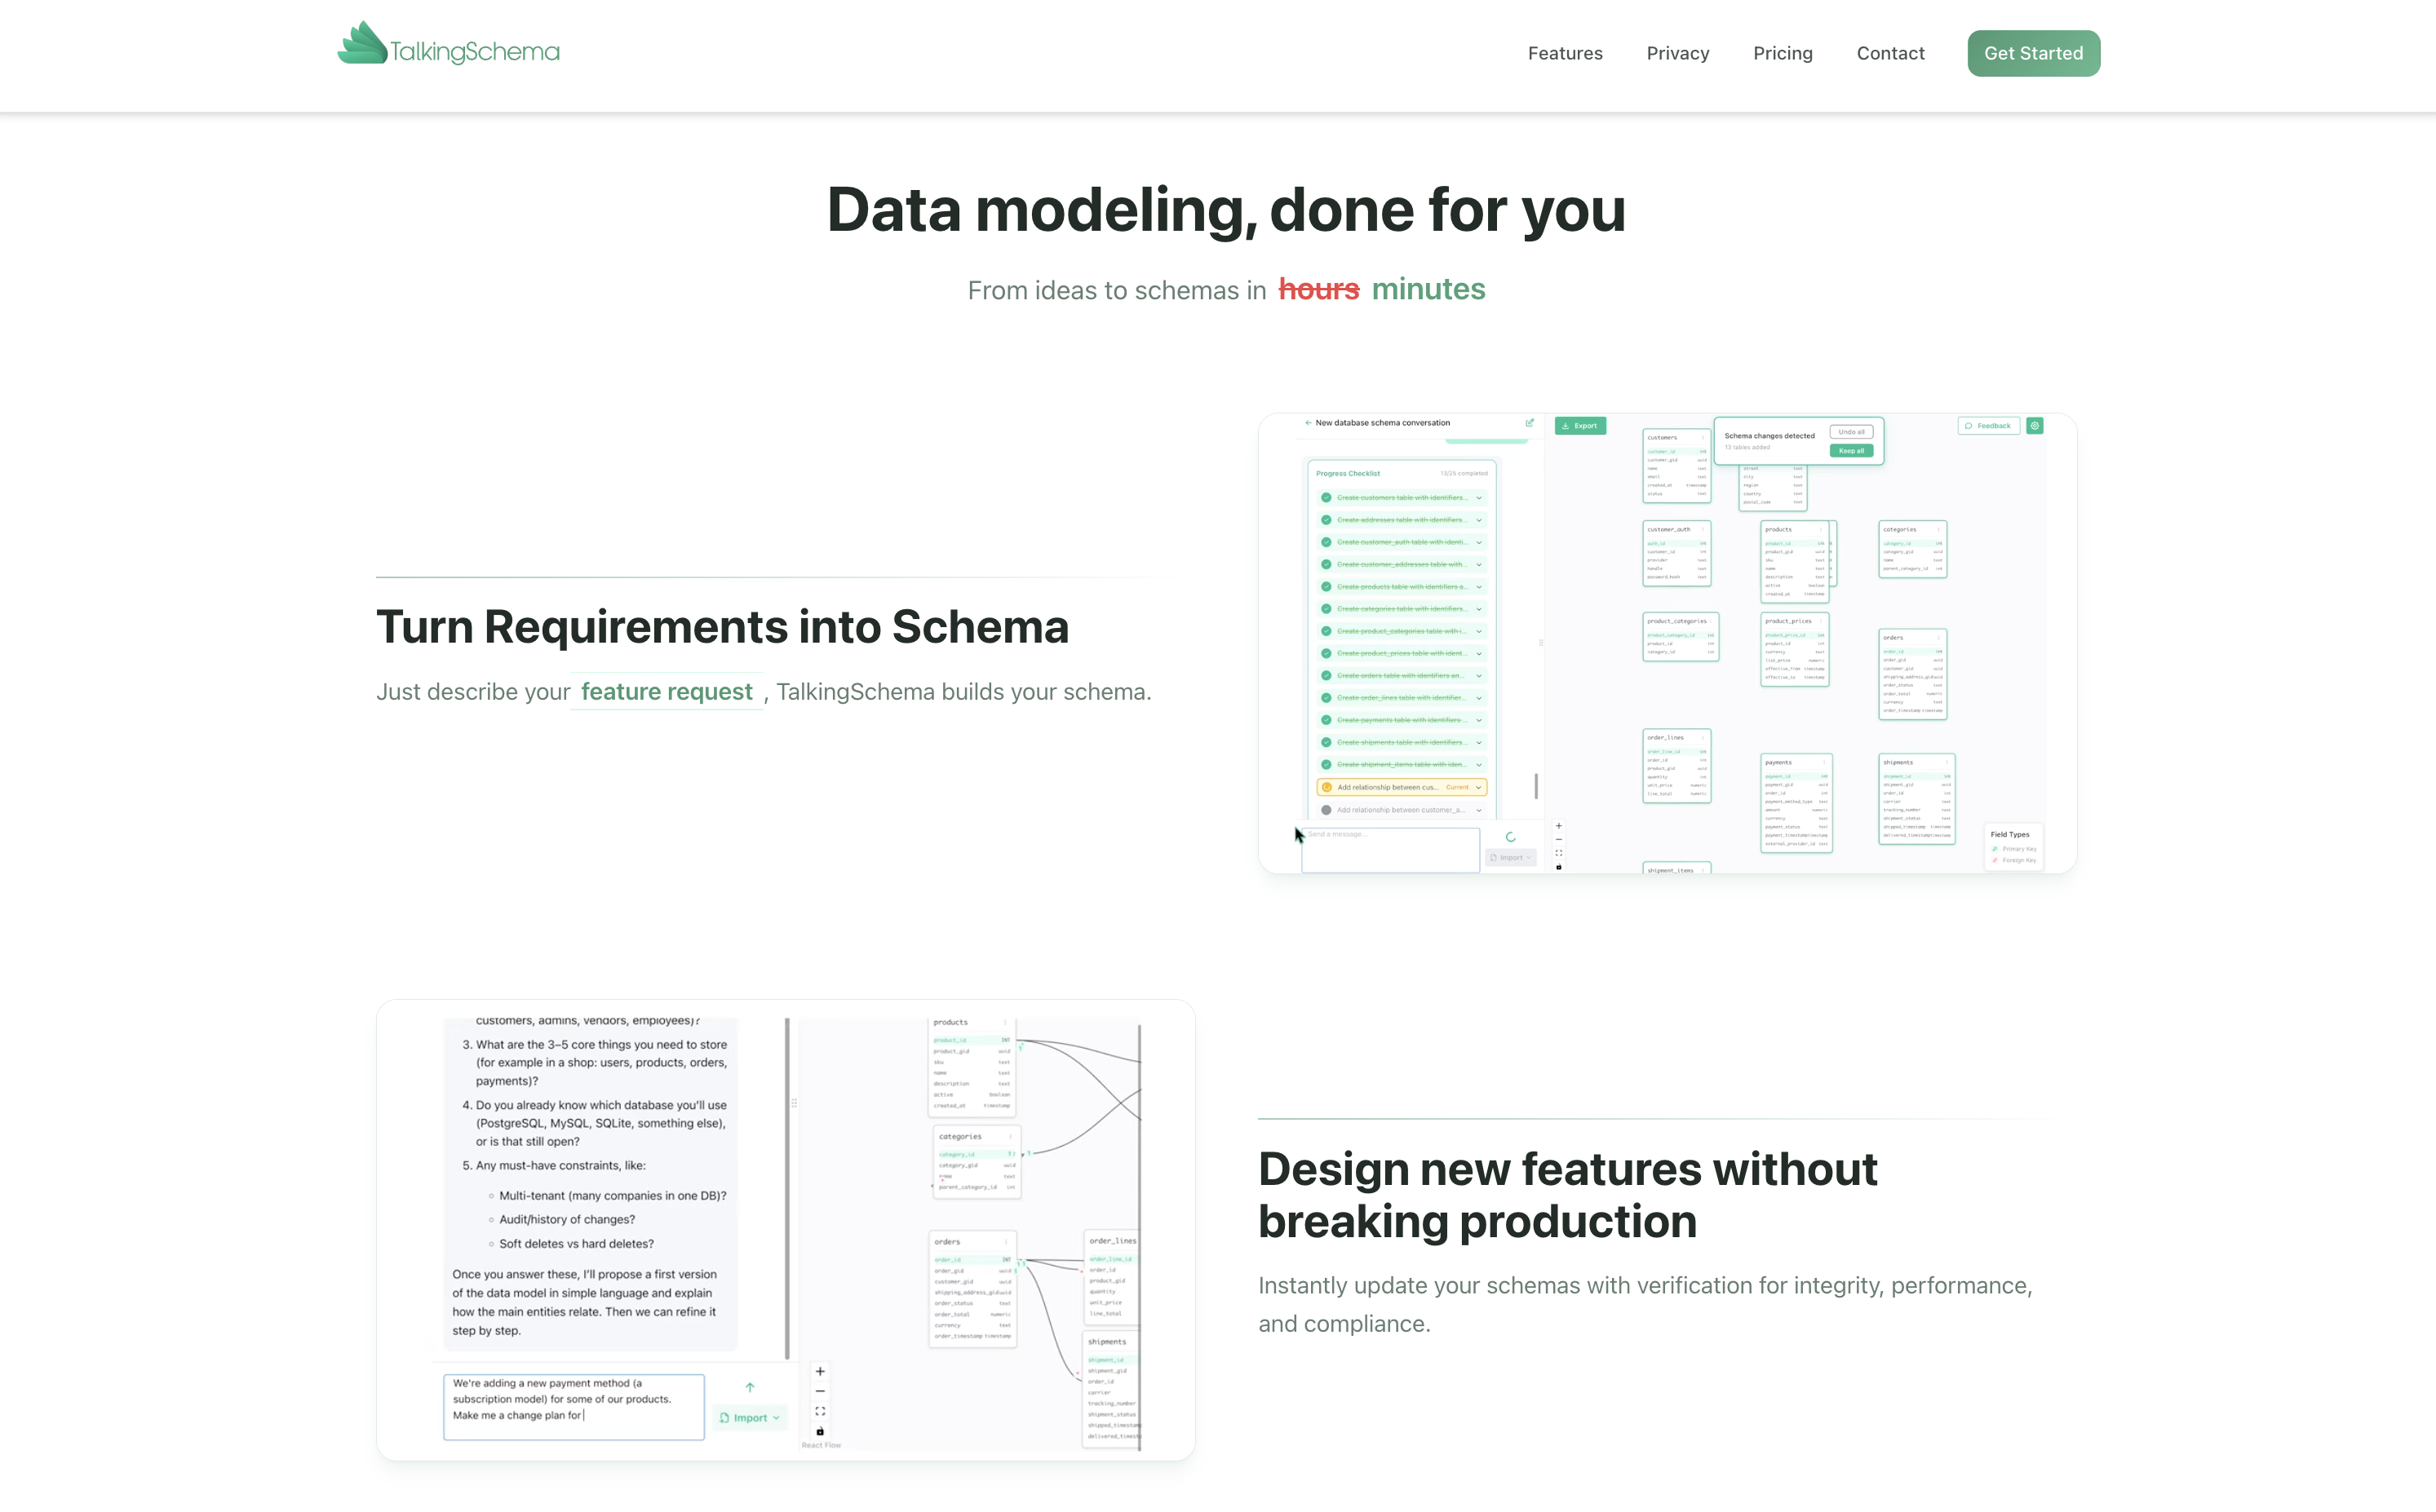Open the Contact menu item

click(1891, 53)
